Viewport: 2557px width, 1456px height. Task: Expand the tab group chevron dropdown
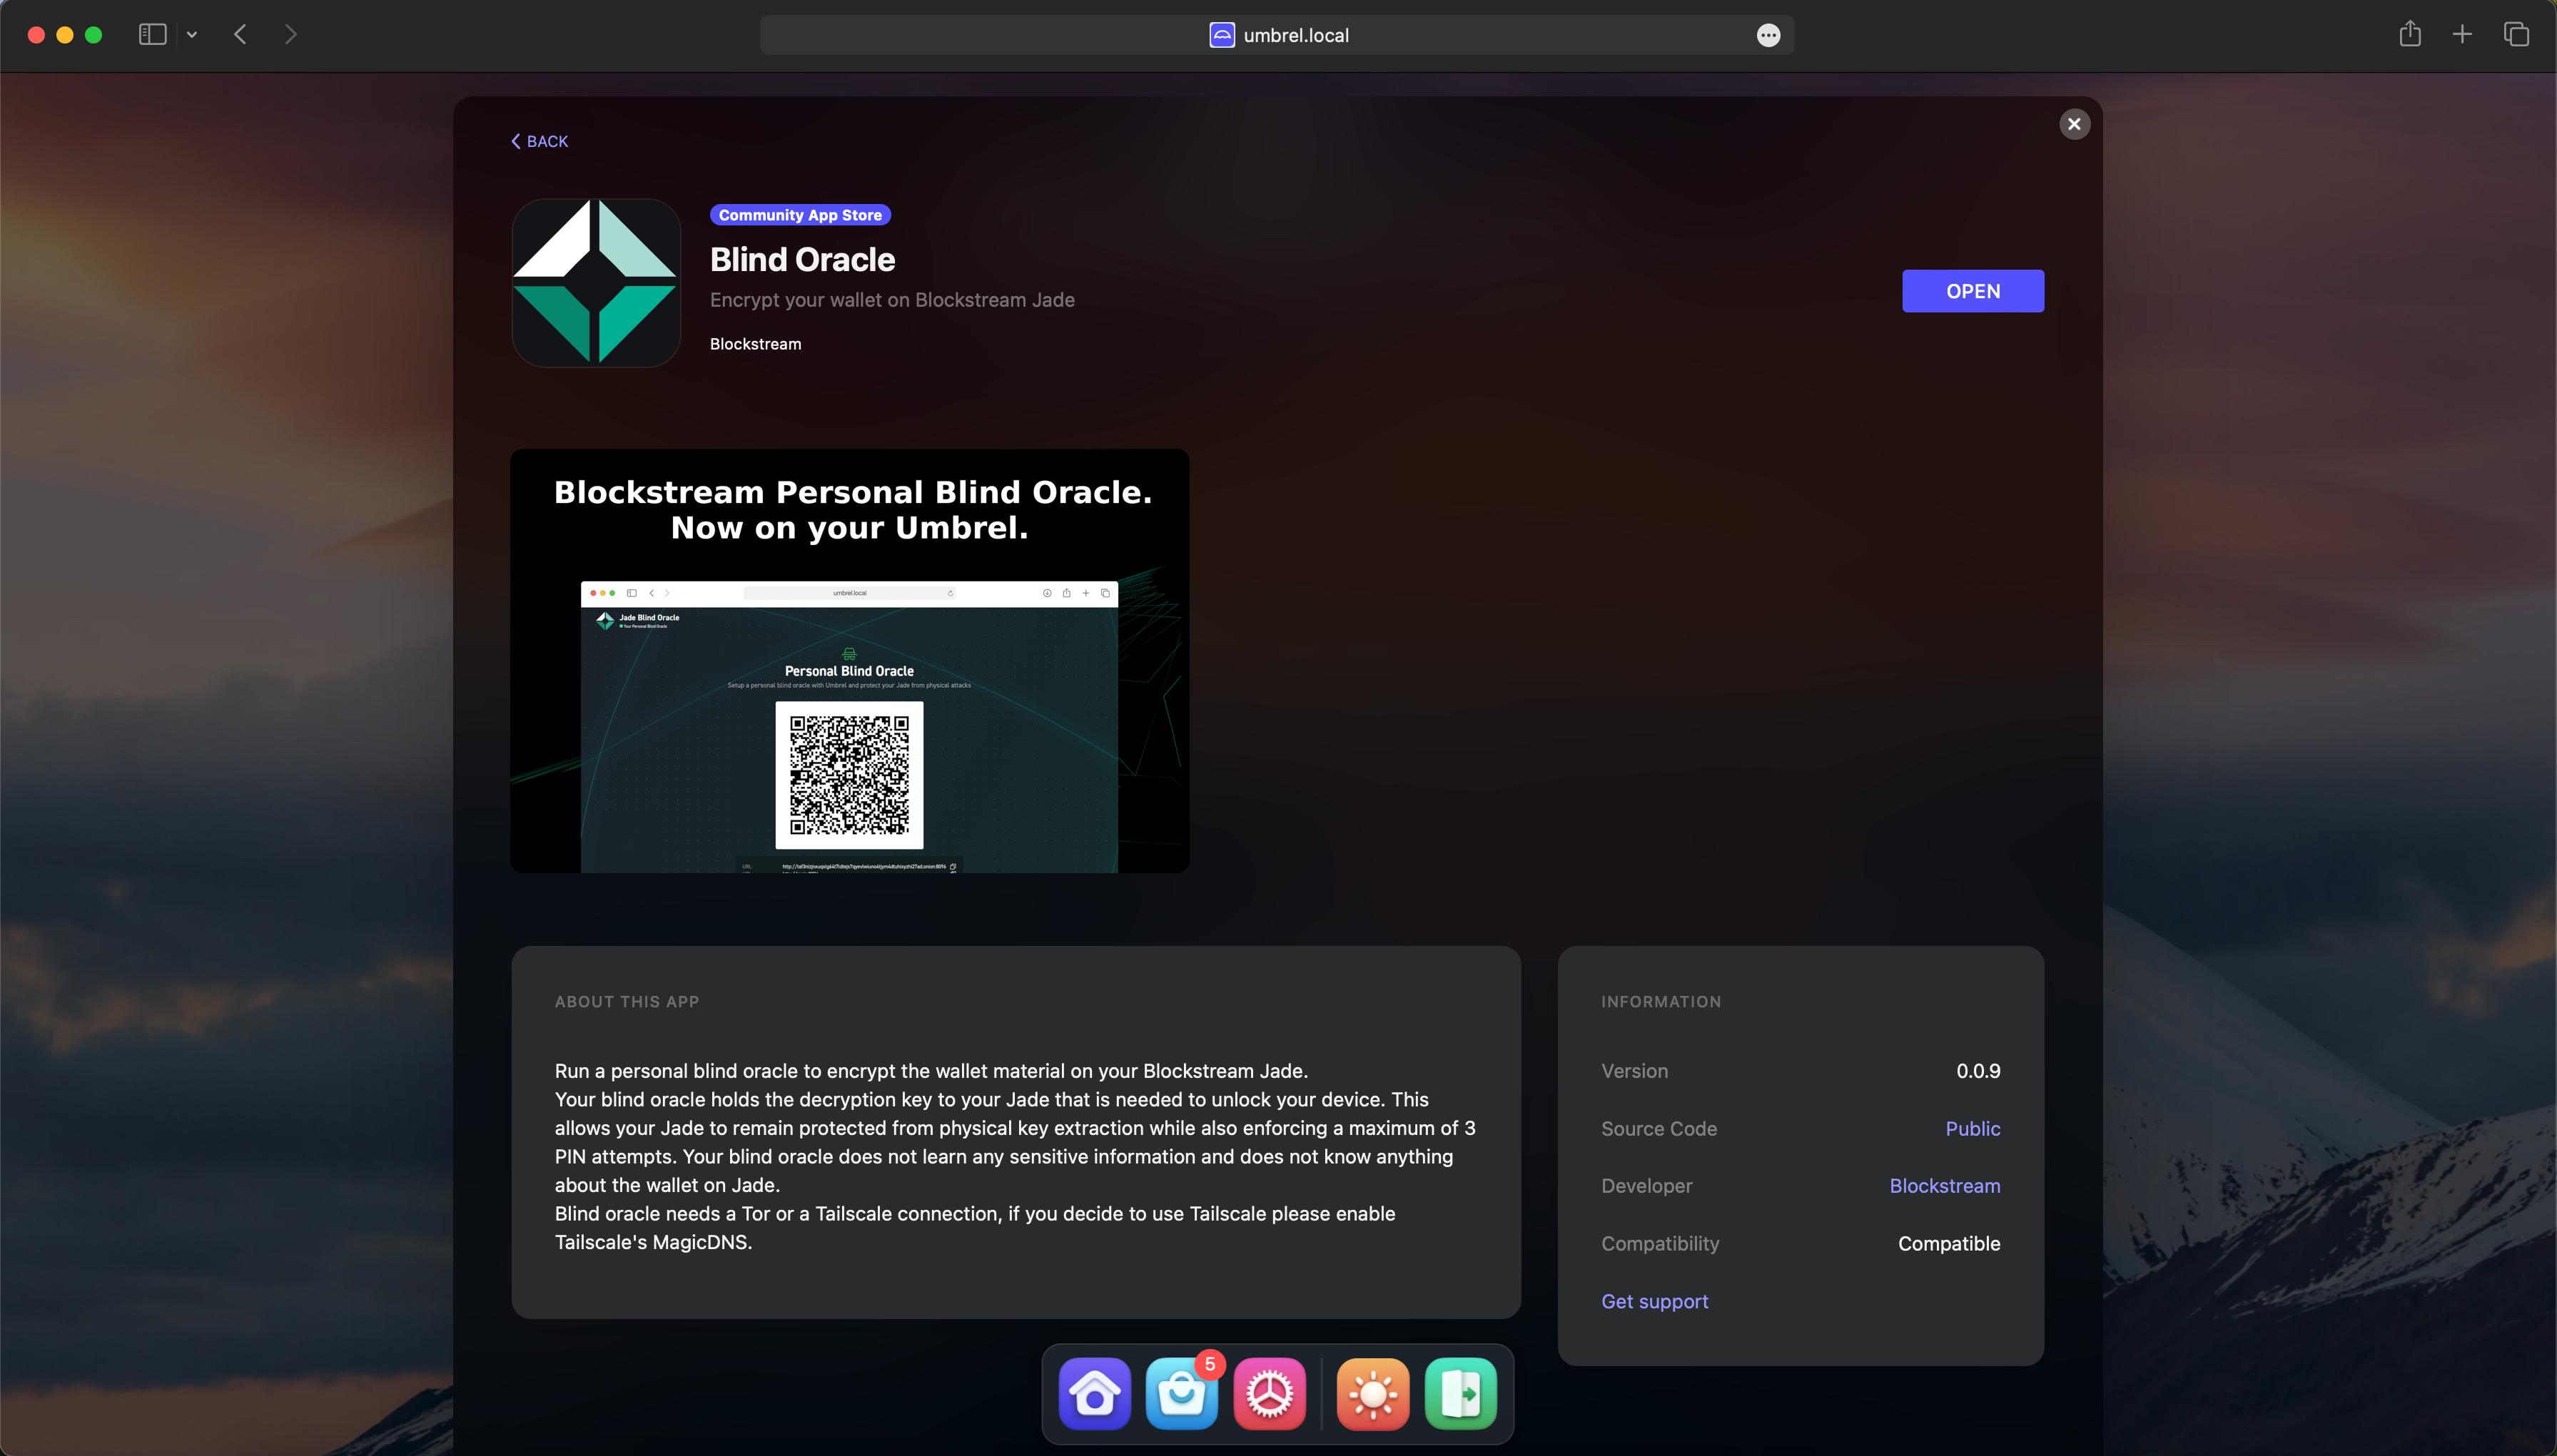[192, 34]
